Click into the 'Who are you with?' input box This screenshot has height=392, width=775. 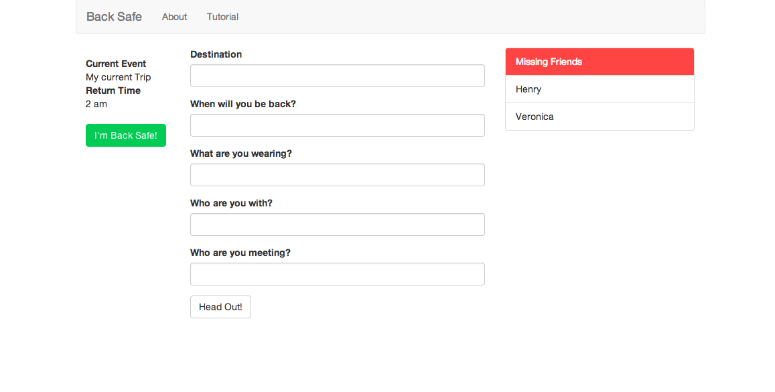pos(337,224)
